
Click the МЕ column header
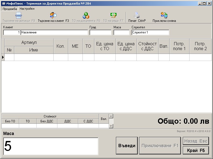click(75, 46)
